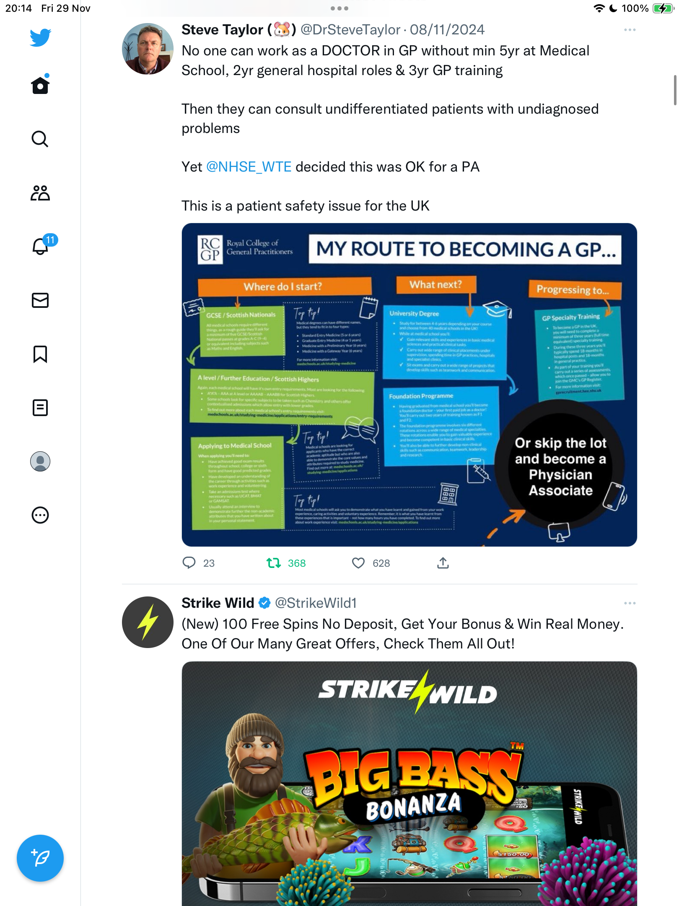Open Communities people icon in sidebar

tap(40, 193)
